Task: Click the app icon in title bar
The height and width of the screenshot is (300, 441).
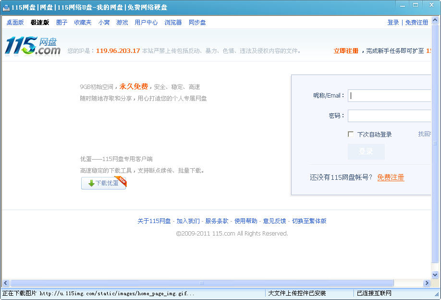Action: point(6,8)
